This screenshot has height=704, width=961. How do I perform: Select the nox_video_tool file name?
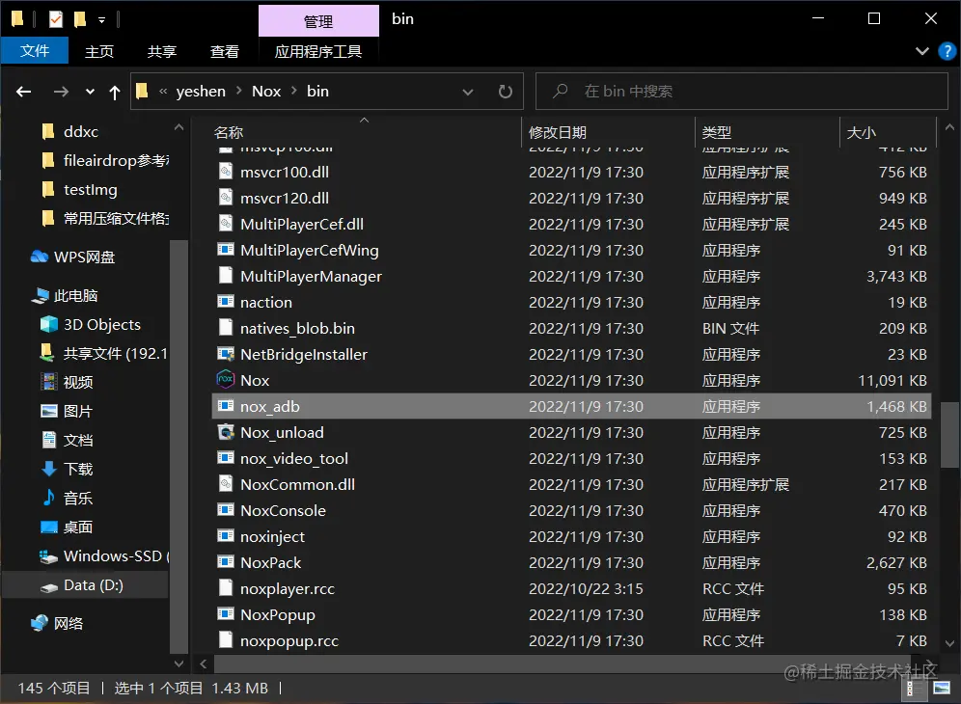(x=293, y=458)
